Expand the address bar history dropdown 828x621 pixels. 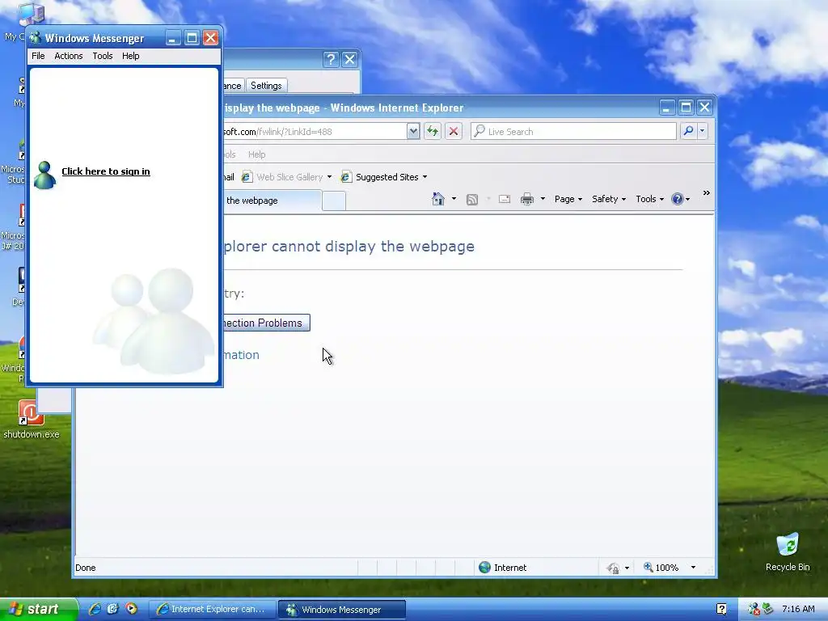[413, 131]
